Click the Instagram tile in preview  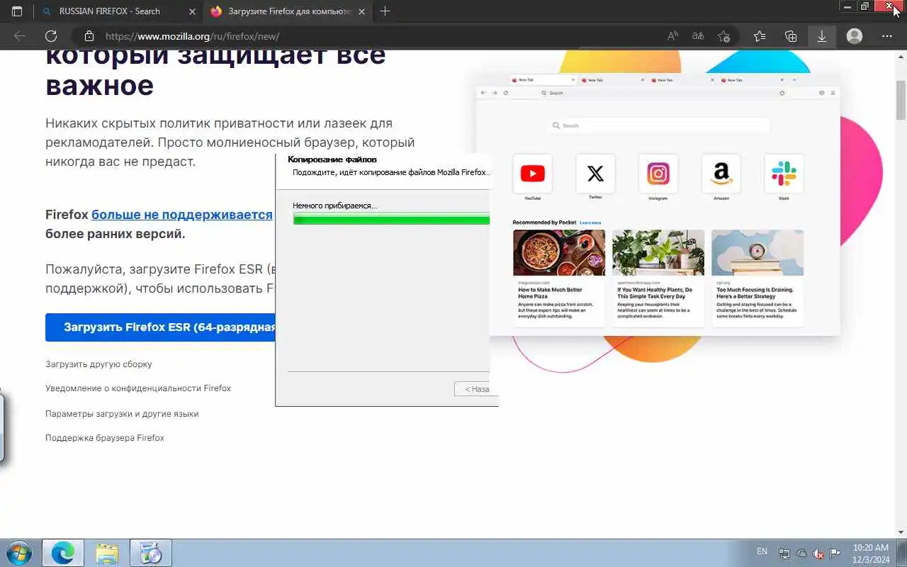click(658, 174)
